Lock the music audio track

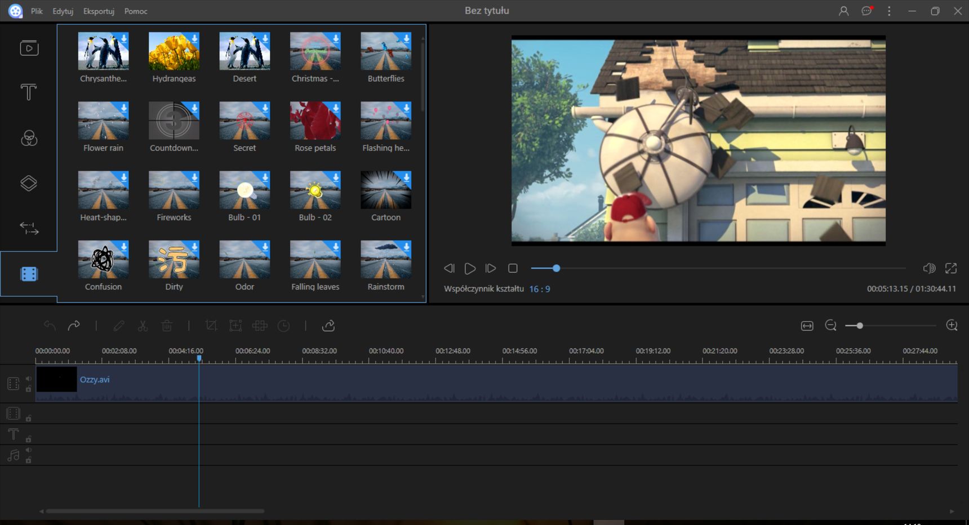click(28, 460)
